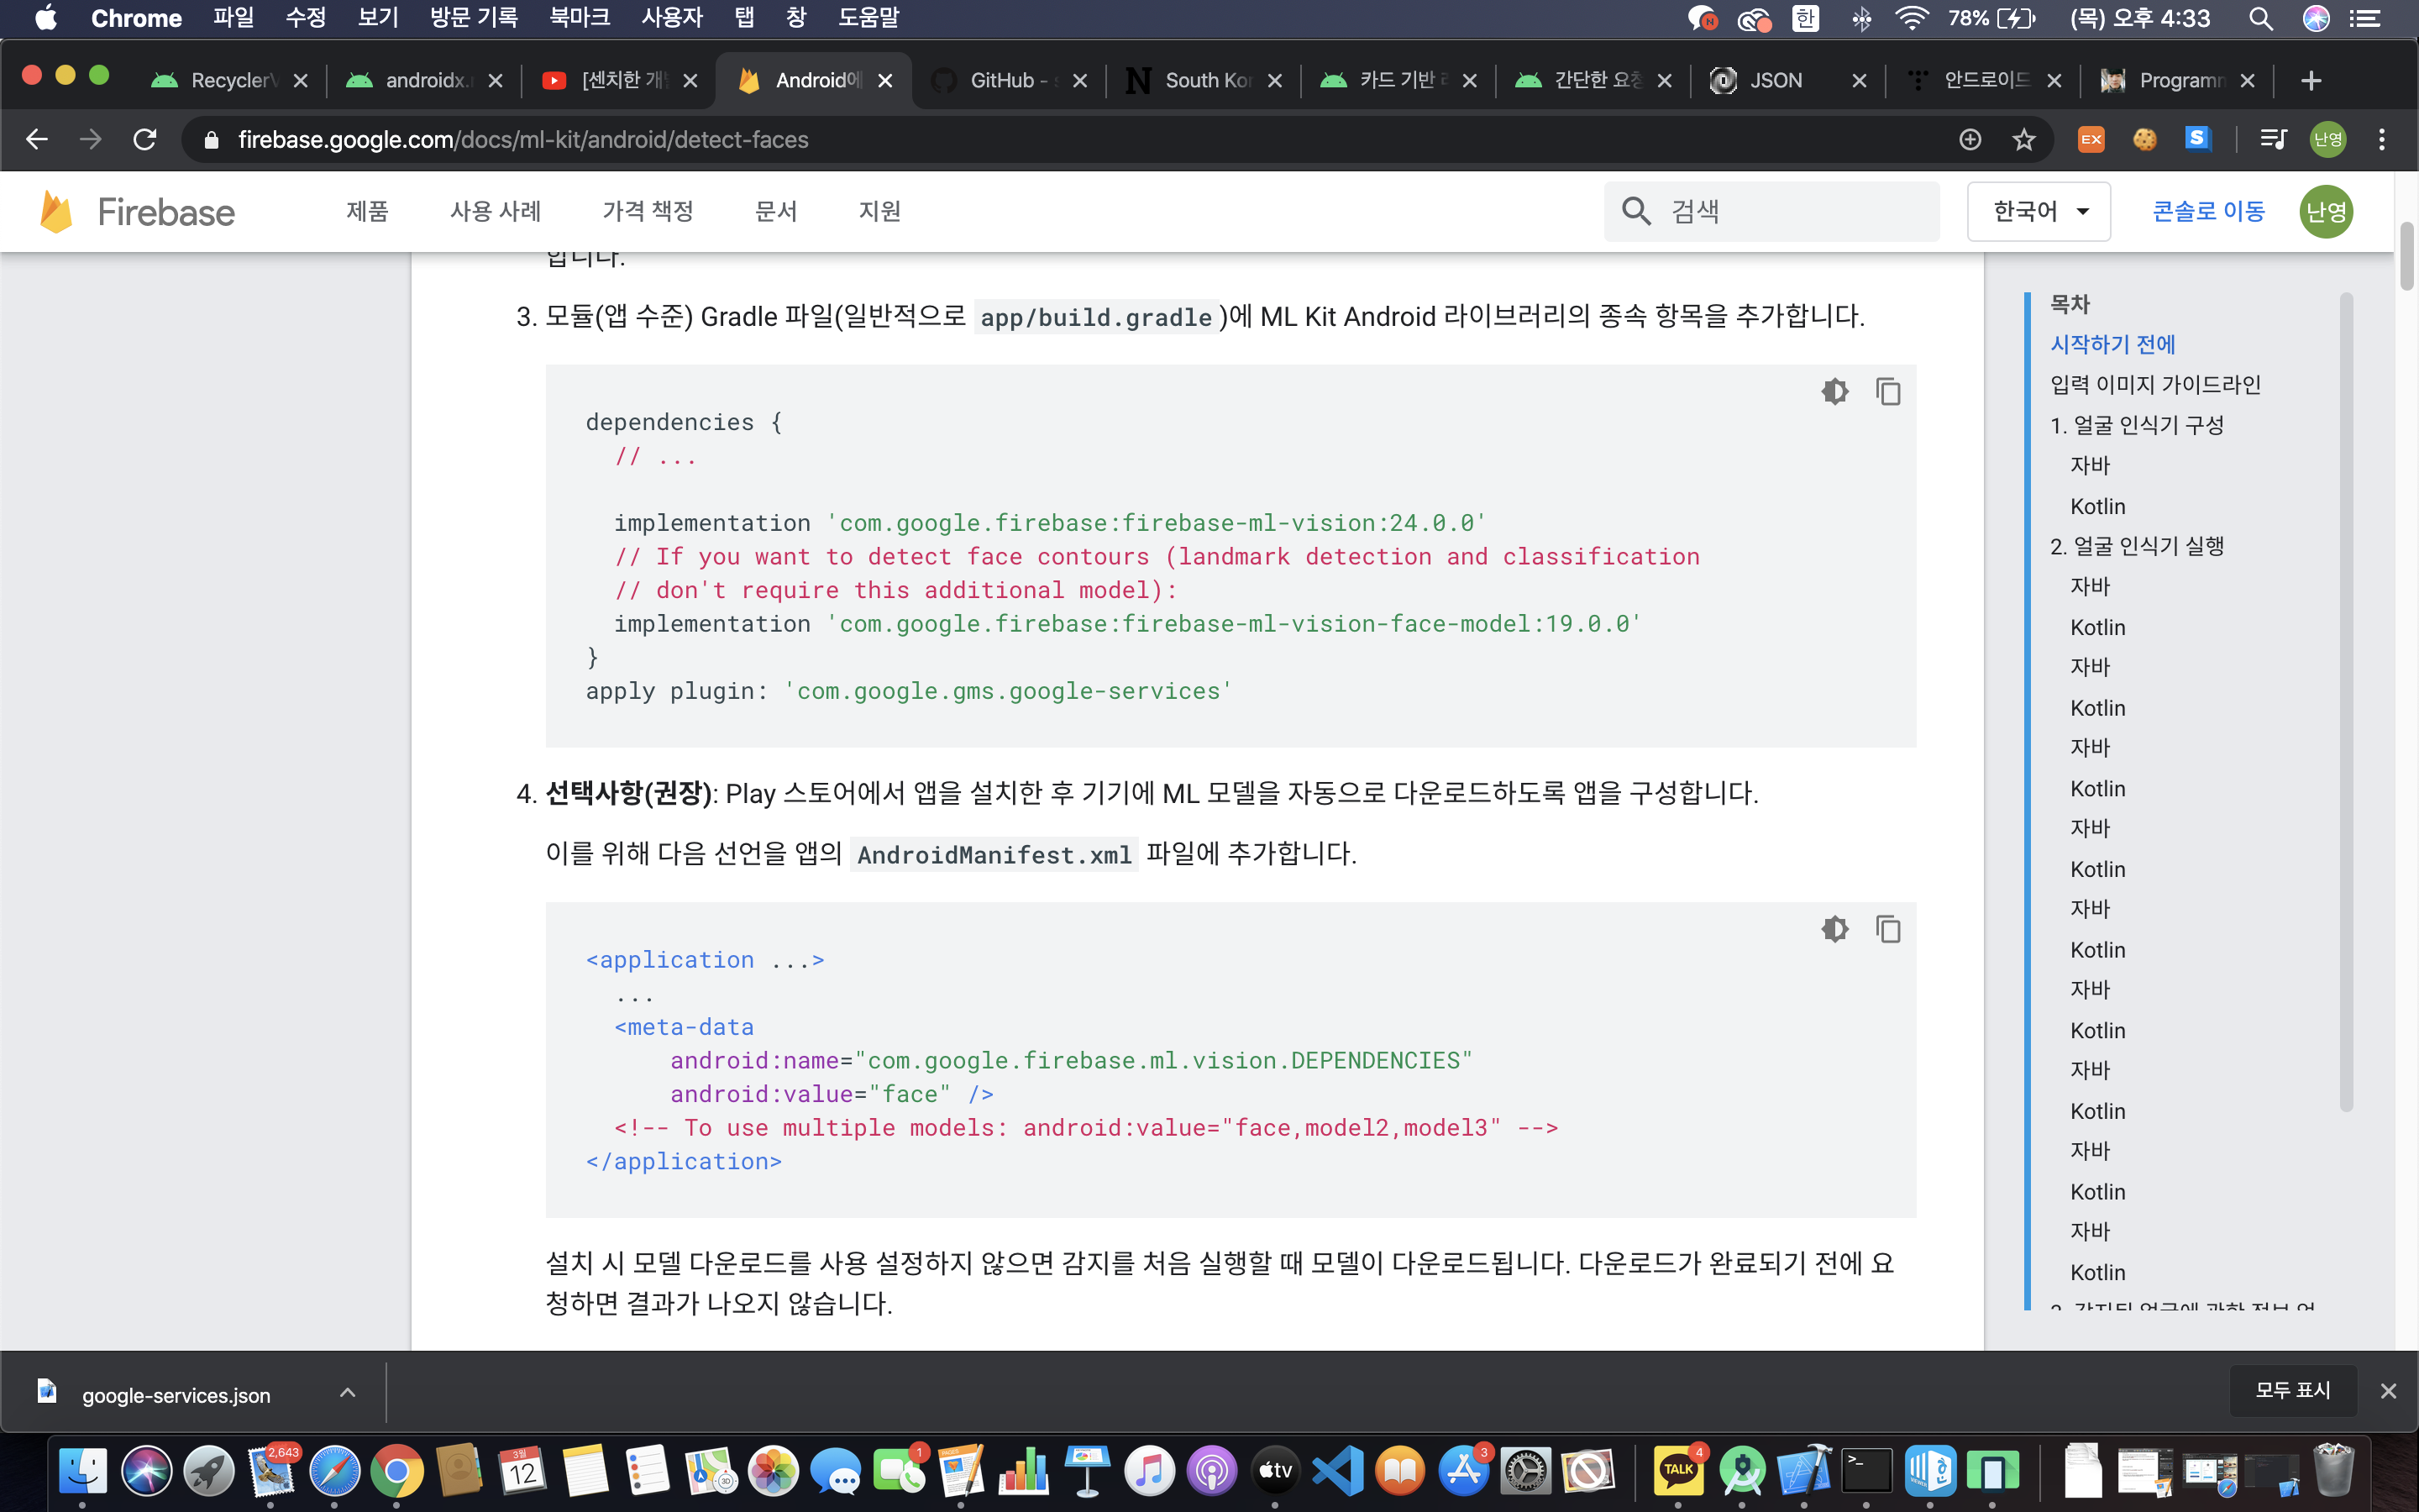Toggle dark theme on Gradle code block

[x=1834, y=392]
